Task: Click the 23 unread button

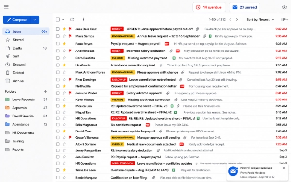Action: pos(244,7)
